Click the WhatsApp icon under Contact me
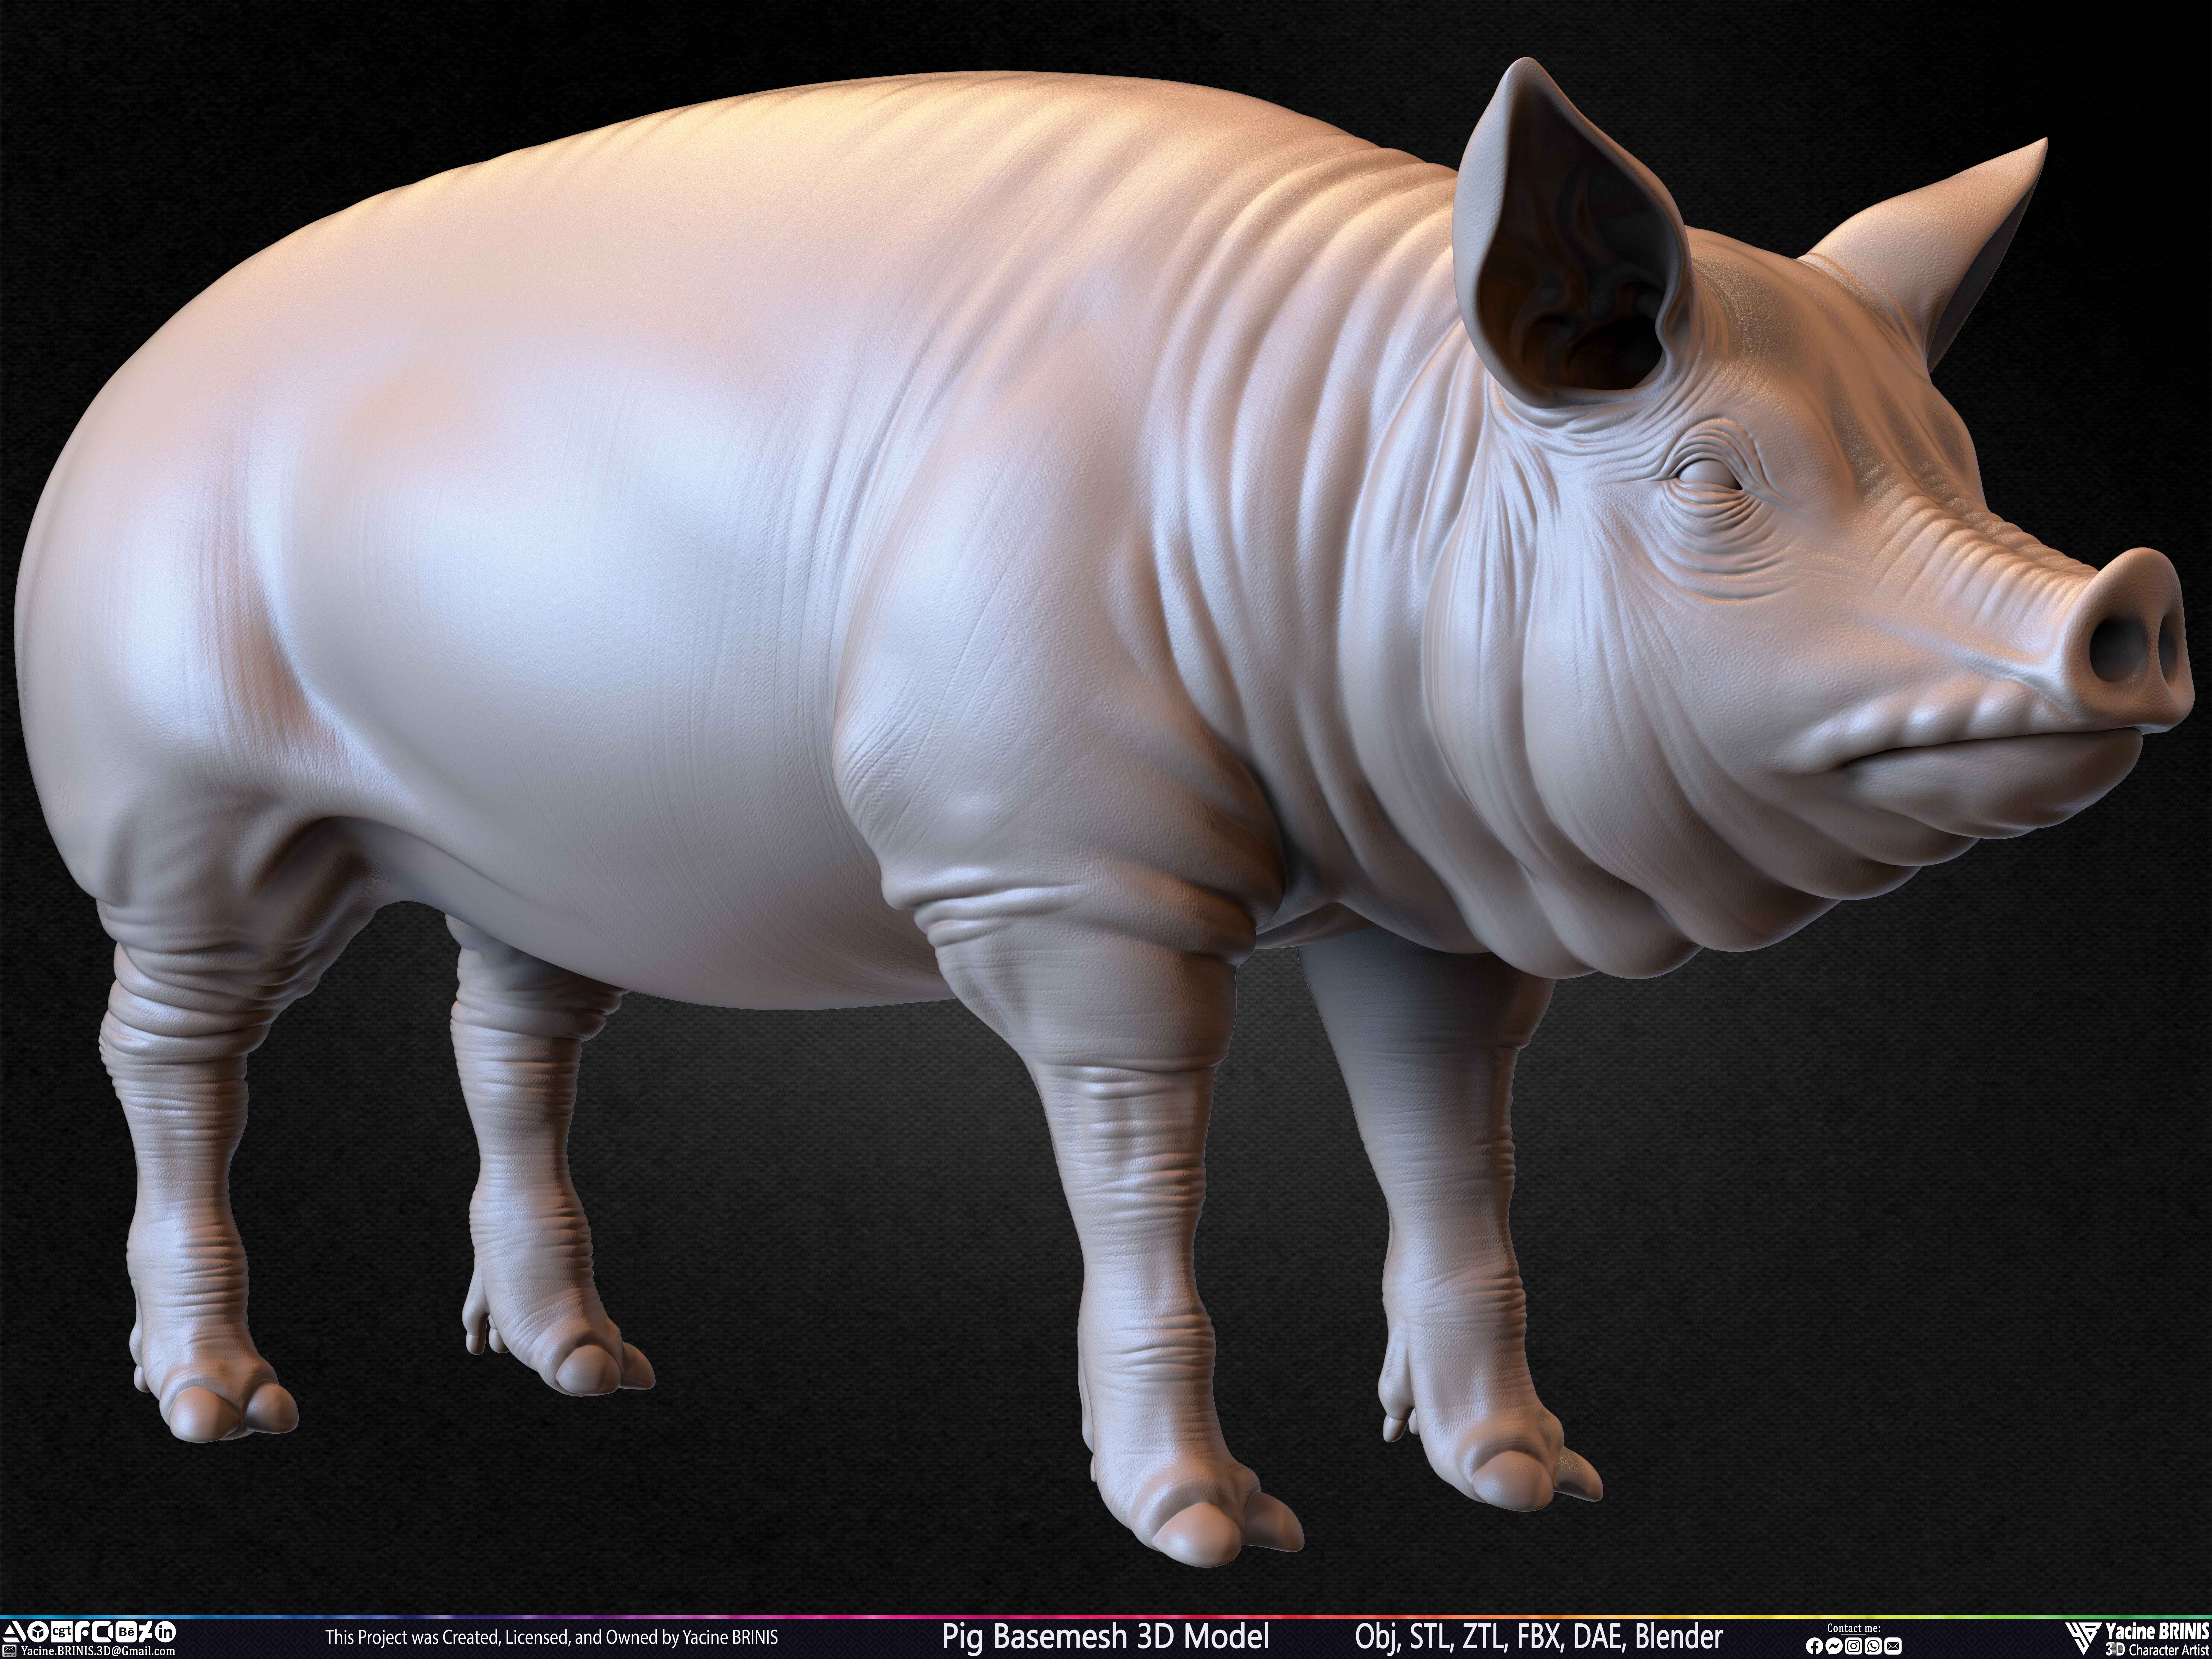The image size is (2212, 1659). pos(1873,1646)
